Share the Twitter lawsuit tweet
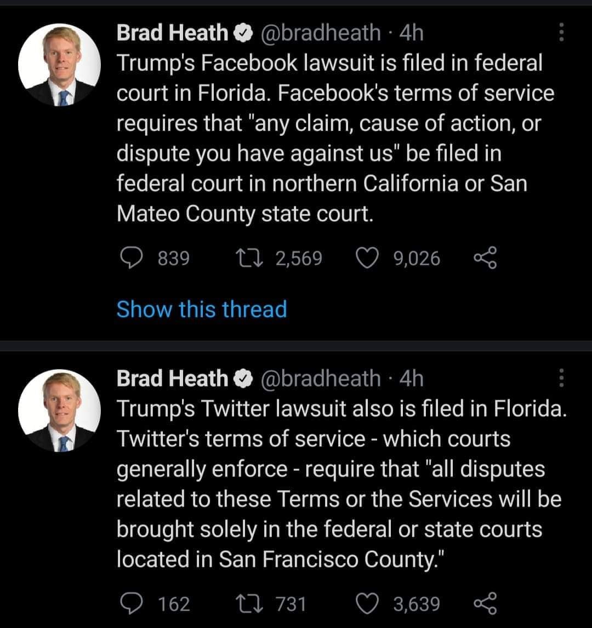This screenshot has width=592, height=628. (485, 603)
